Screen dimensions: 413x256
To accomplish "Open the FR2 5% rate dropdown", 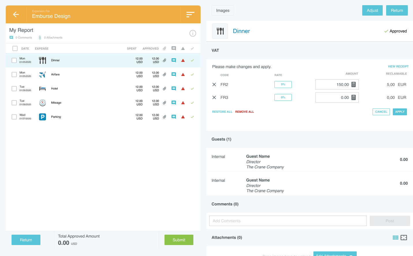I will pos(283,84).
